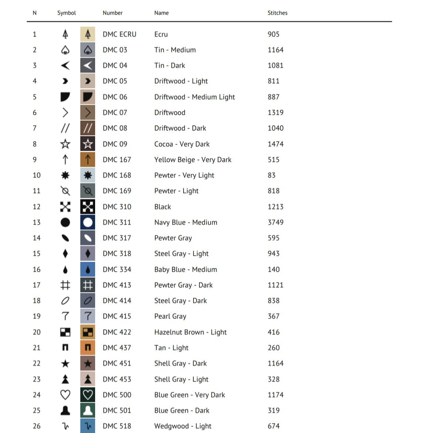Image resolution: width=433 pixels, height=433 pixels.
Task: Click row number 20 in the N column
Action: (x=37, y=332)
